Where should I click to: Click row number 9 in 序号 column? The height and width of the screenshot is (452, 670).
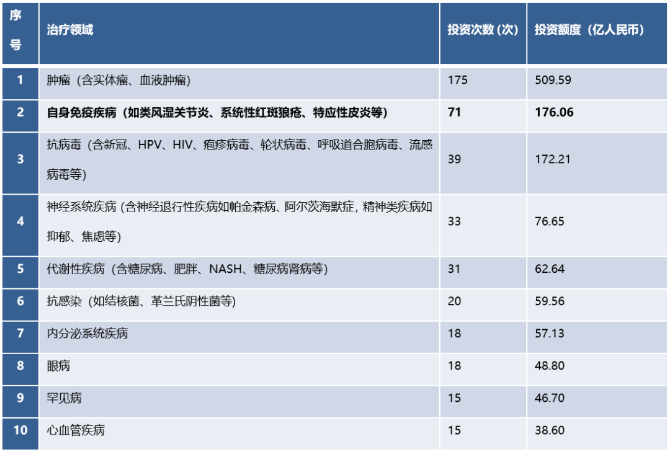coord(20,398)
